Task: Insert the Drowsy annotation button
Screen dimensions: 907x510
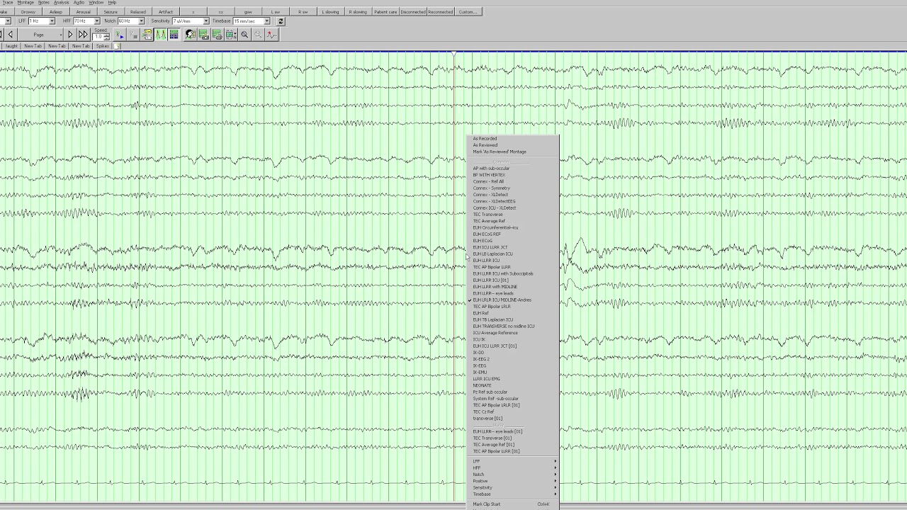Action: [x=28, y=12]
